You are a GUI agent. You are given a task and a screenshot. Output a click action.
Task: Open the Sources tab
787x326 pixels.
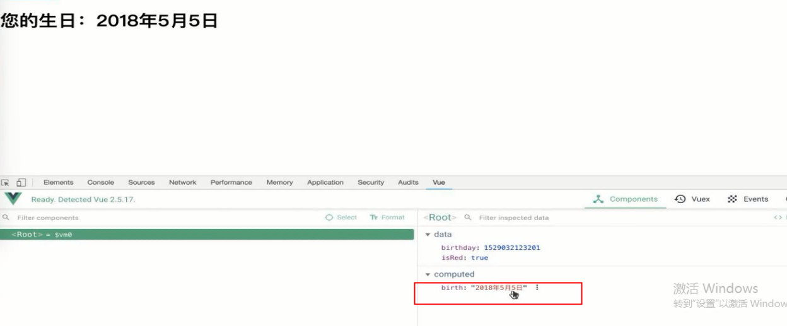click(x=141, y=182)
